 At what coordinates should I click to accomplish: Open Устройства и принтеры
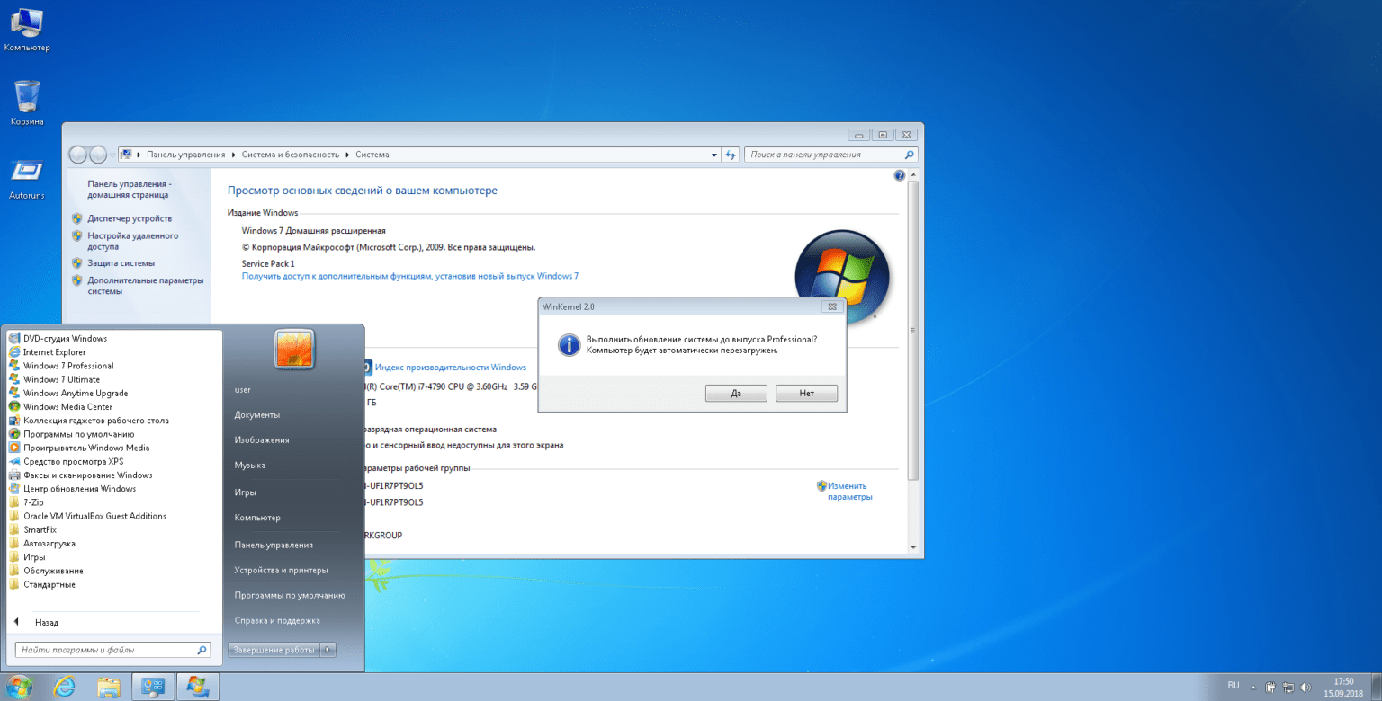click(x=282, y=570)
